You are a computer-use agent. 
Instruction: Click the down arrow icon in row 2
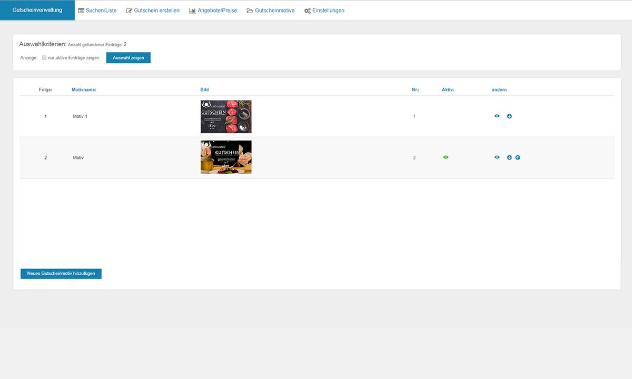(509, 157)
